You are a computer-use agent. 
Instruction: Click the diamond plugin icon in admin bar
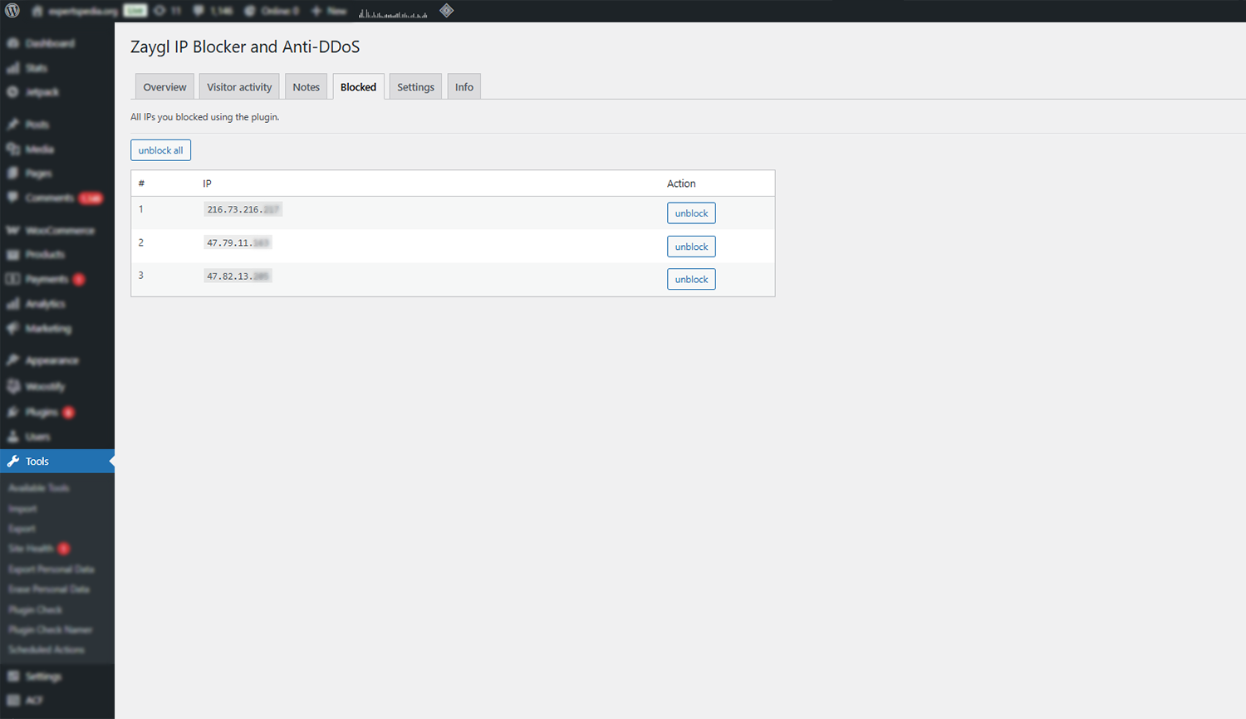tap(446, 11)
